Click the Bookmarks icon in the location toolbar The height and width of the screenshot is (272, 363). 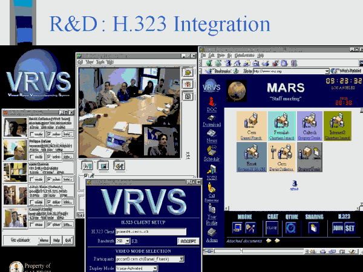pyautogui.click(x=209, y=71)
